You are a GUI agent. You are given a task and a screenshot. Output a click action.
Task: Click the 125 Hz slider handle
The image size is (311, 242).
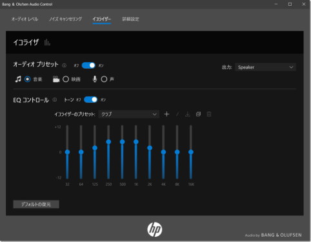(x=95, y=148)
